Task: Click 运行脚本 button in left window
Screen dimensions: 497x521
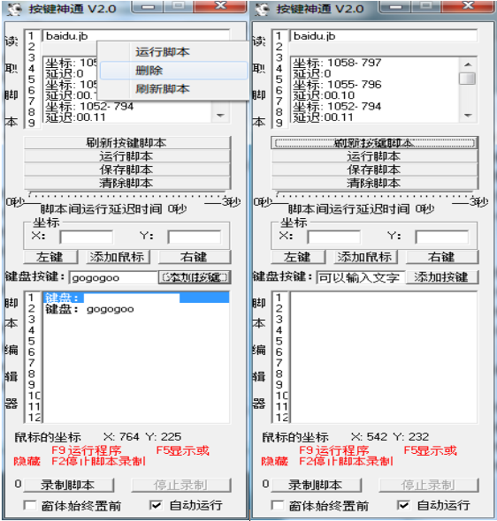Action: [126, 156]
